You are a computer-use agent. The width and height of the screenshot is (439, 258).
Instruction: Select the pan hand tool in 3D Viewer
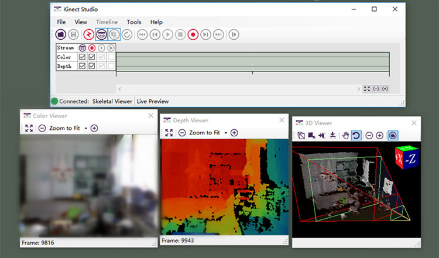pos(345,136)
